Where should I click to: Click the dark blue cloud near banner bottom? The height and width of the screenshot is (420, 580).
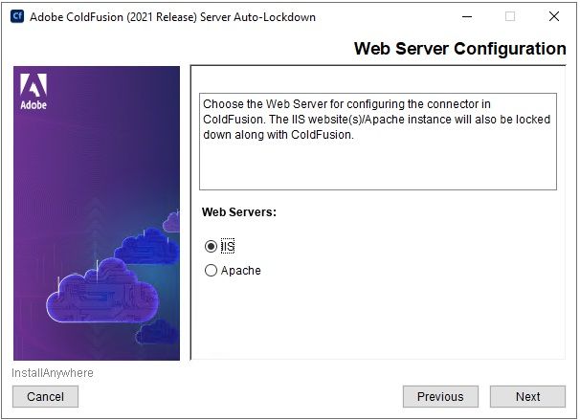(x=158, y=332)
